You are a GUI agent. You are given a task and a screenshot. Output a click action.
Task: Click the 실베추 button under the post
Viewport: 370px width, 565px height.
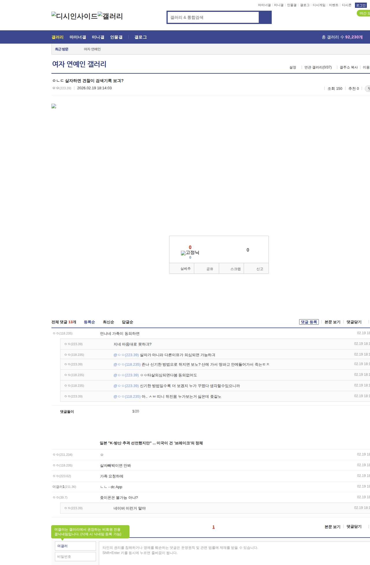(x=185, y=269)
